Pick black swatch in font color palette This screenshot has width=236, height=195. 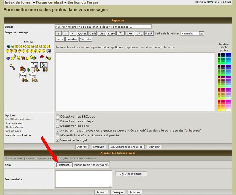point(219,54)
